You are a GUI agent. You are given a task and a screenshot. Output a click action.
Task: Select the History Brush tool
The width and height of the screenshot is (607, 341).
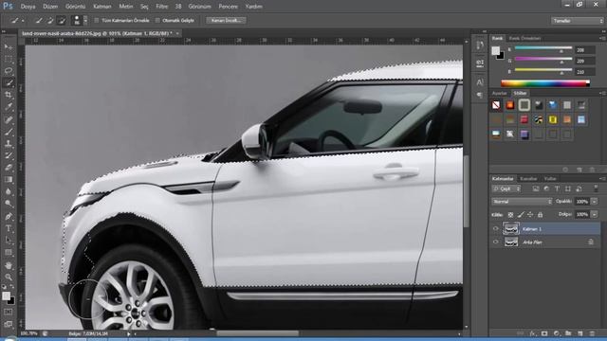pyautogui.click(x=9, y=155)
